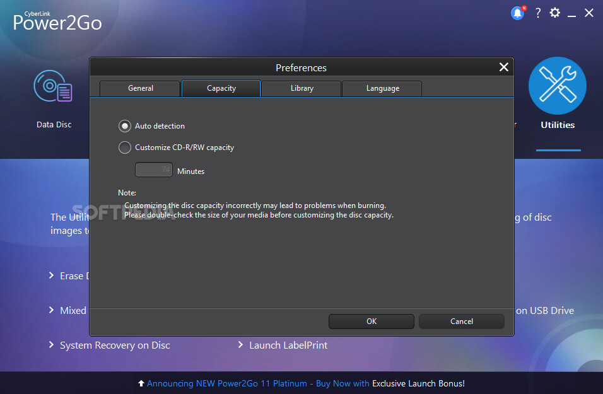Close the Preferences dialog

coord(504,67)
